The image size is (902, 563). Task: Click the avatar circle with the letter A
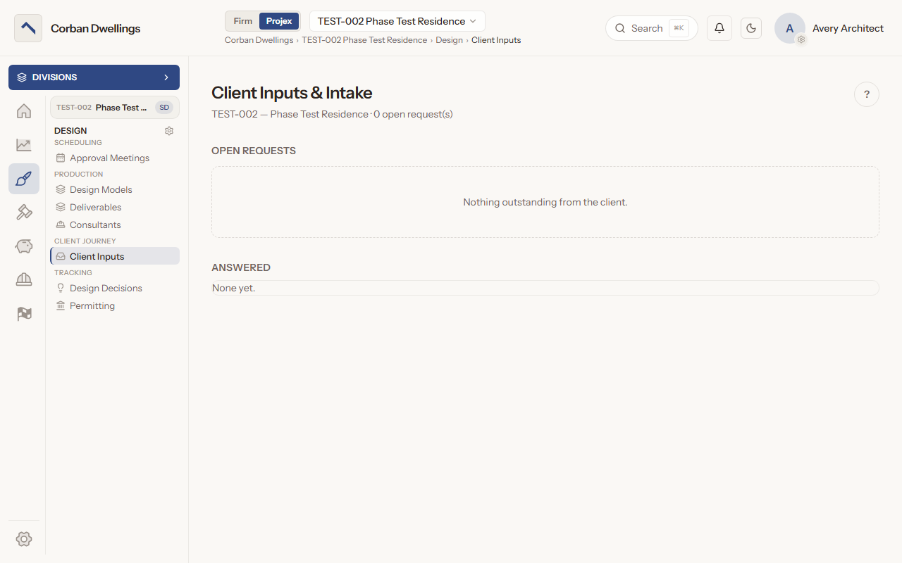tap(790, 28)
